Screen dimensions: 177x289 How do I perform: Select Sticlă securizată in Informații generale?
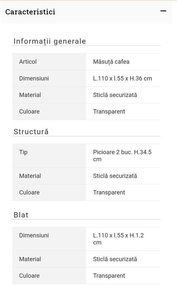[115, 95]
